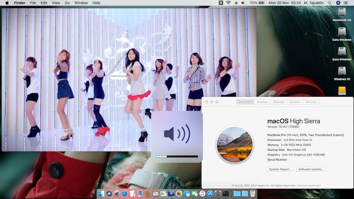This screenshot has width=354, height=199.
Task: Open Terminal from the Dock
Action: (x=226, y=193)
